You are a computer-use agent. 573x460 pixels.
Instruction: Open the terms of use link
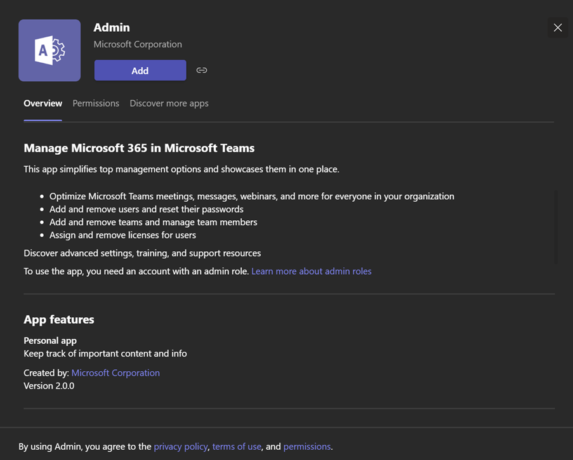[x=236, y=446]
